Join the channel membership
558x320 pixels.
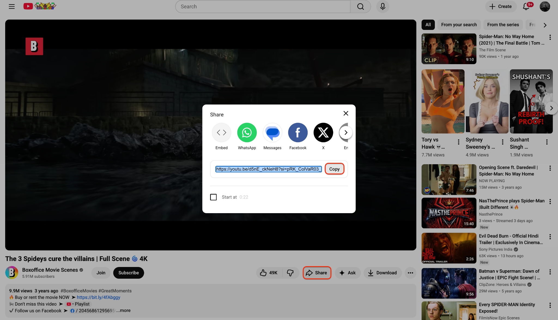coord(101,273)
